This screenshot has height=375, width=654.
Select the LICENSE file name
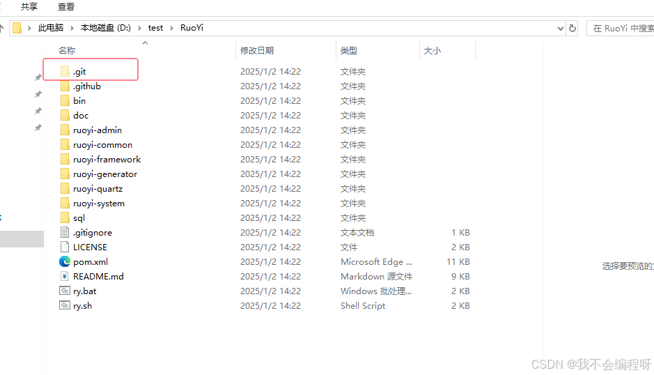90,247
